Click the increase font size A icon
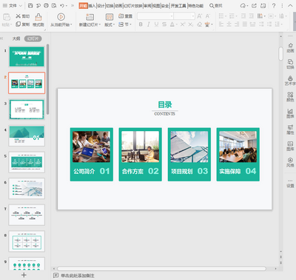The image size is (296, 280). [199, 16]
